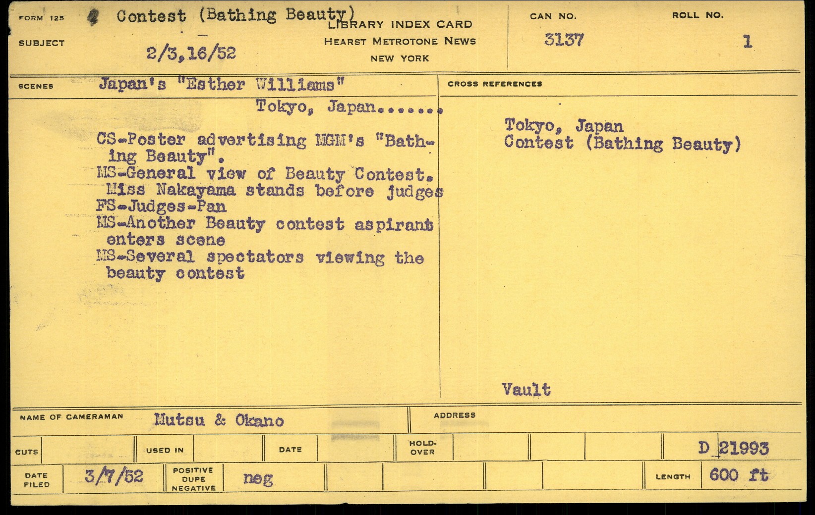Click the date filed value 3/7/52
The image size is (815, 515).
pyautogui.click(x=114, y=477)
